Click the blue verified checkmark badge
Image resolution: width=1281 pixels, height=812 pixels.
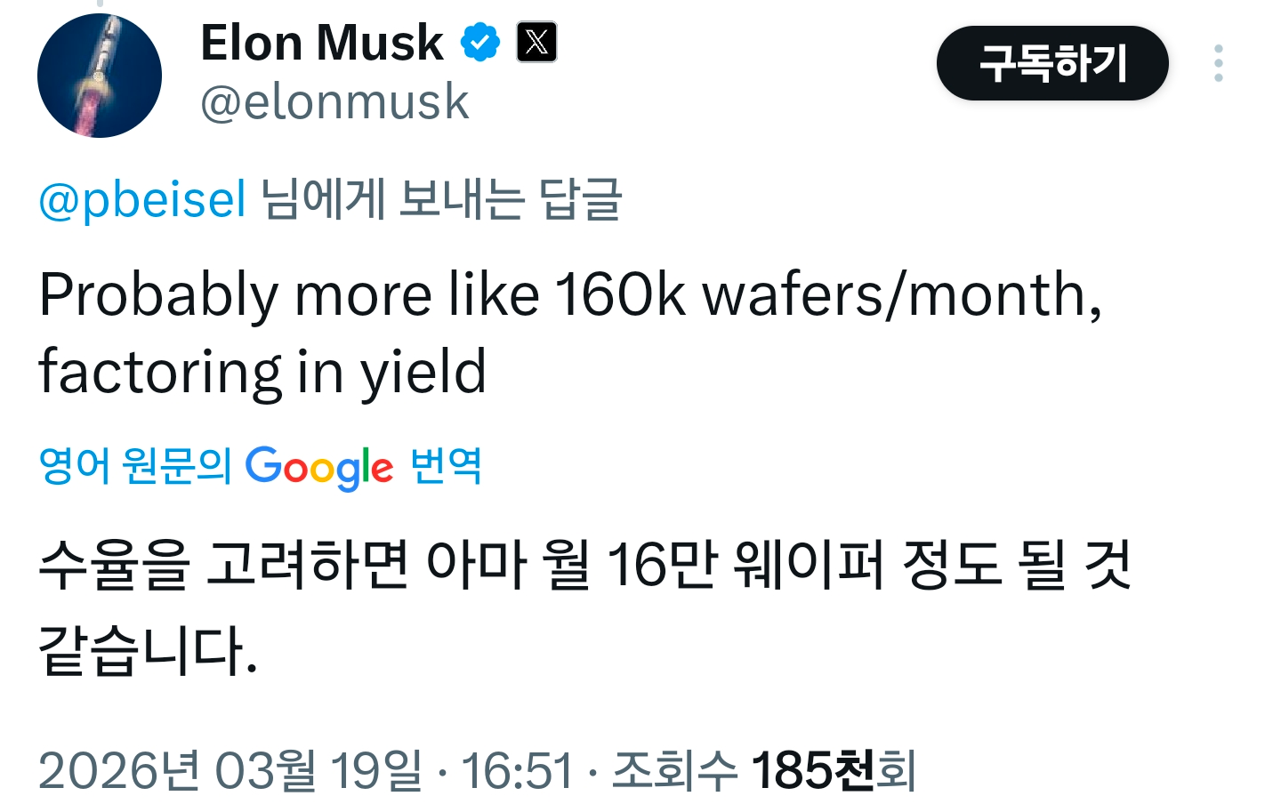[480, 43]
